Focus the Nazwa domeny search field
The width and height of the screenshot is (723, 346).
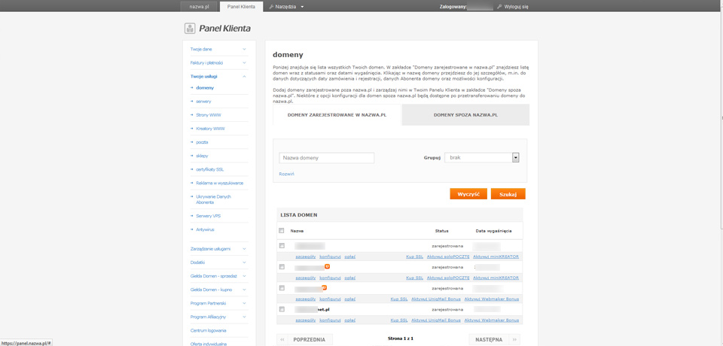326,158
